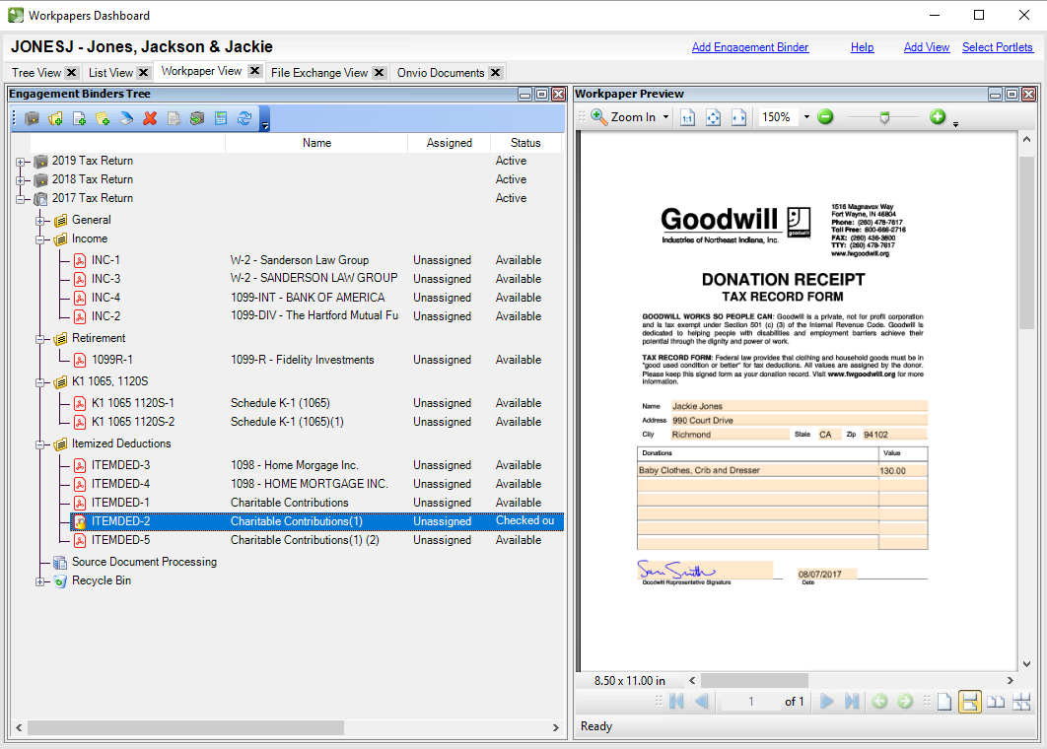
Task: Collapse the Itemized Deductions folder
Action: [x=41, y=444]
